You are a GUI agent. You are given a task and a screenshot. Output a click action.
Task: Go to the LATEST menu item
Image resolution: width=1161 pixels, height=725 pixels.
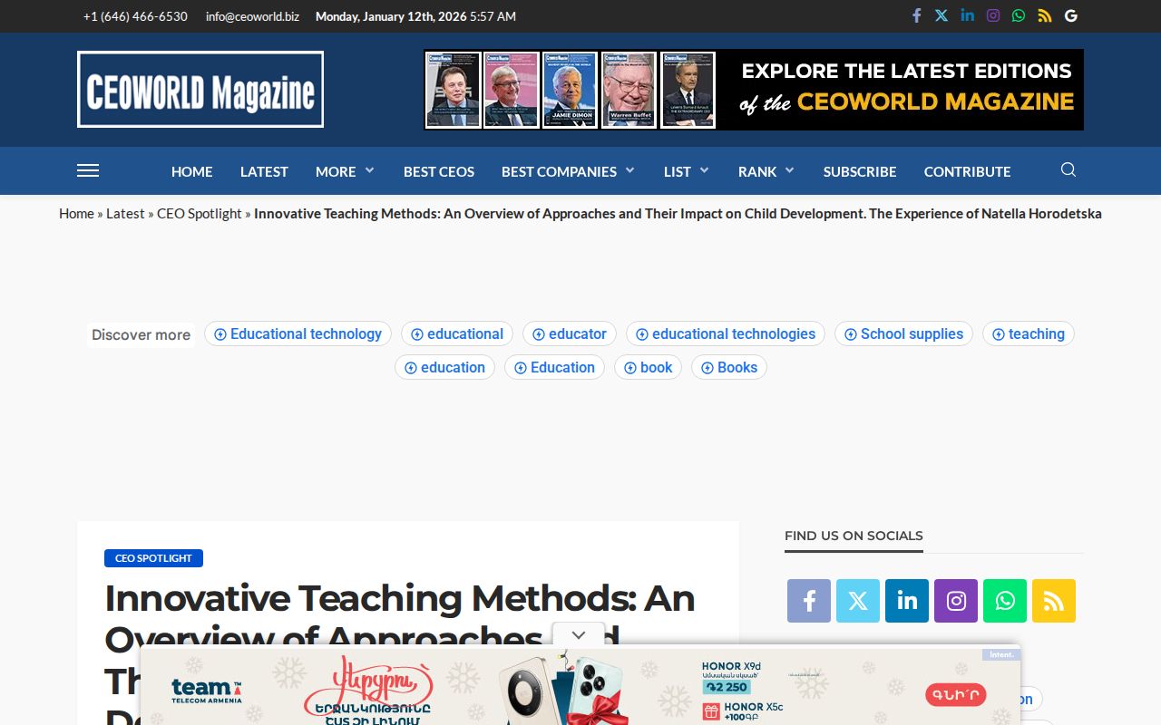[264, 171]
